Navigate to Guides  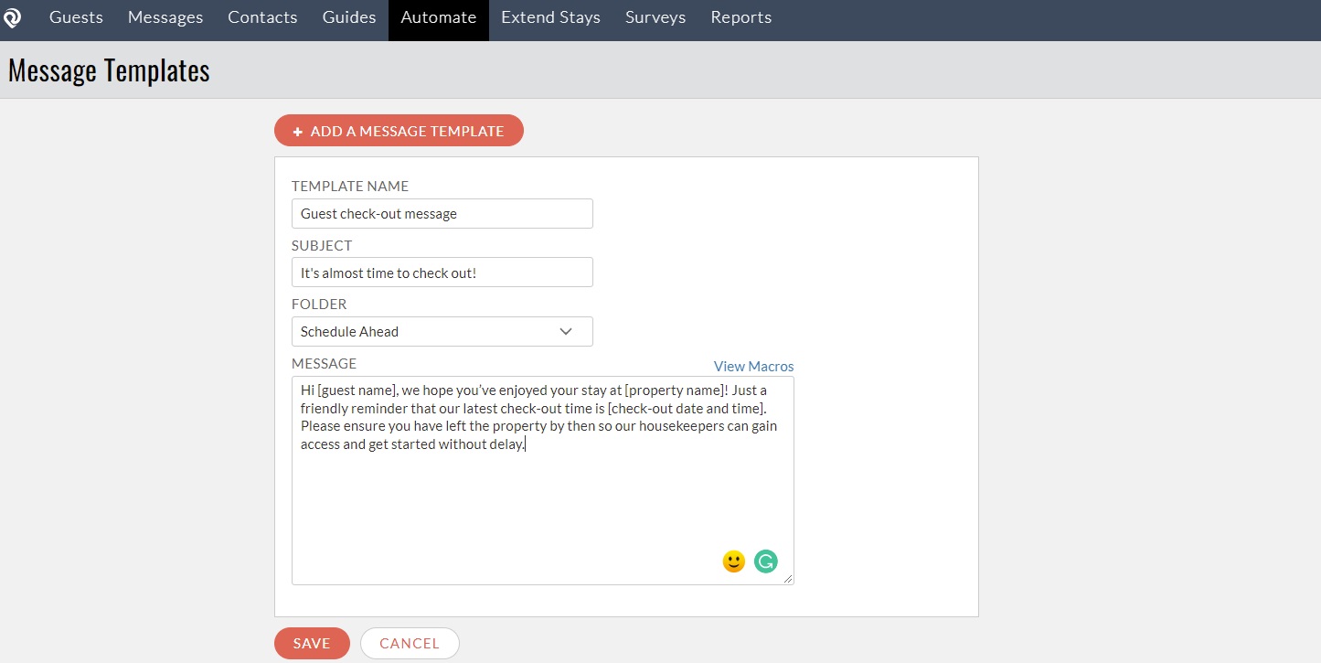349,18
